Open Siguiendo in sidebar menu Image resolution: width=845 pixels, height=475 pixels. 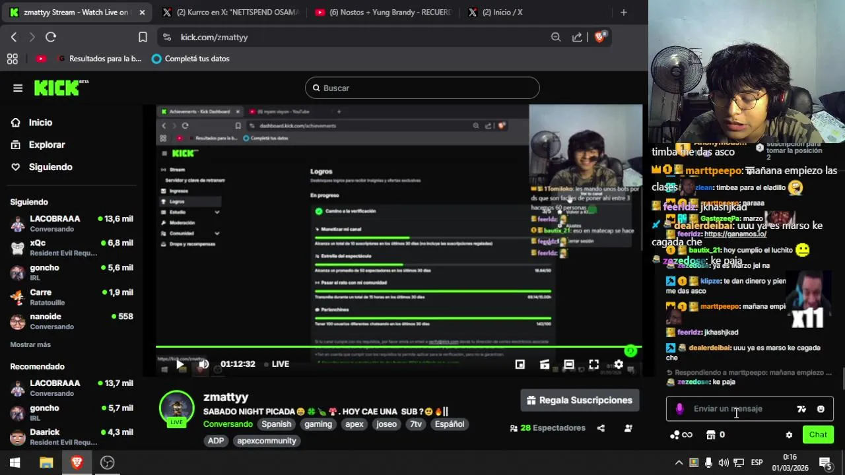point(50,167)
